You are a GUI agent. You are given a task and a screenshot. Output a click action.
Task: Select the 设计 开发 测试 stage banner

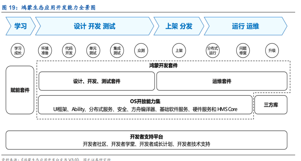click(95, 26)
